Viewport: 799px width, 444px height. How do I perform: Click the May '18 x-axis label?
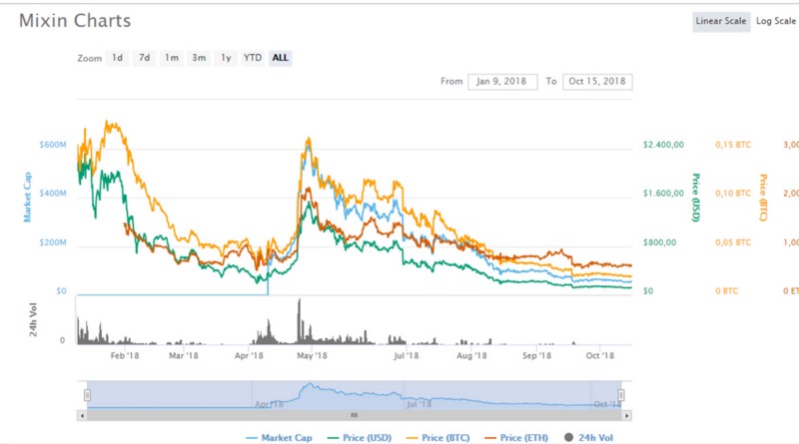312,355
